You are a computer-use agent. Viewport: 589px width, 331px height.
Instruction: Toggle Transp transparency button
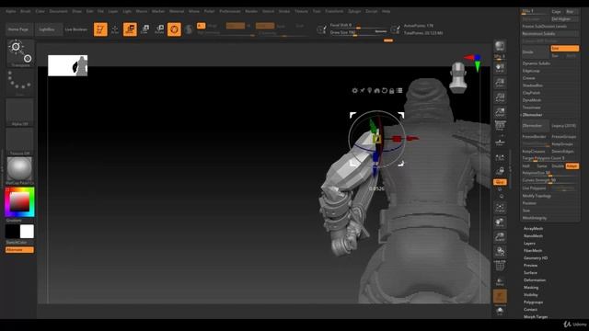500,281
